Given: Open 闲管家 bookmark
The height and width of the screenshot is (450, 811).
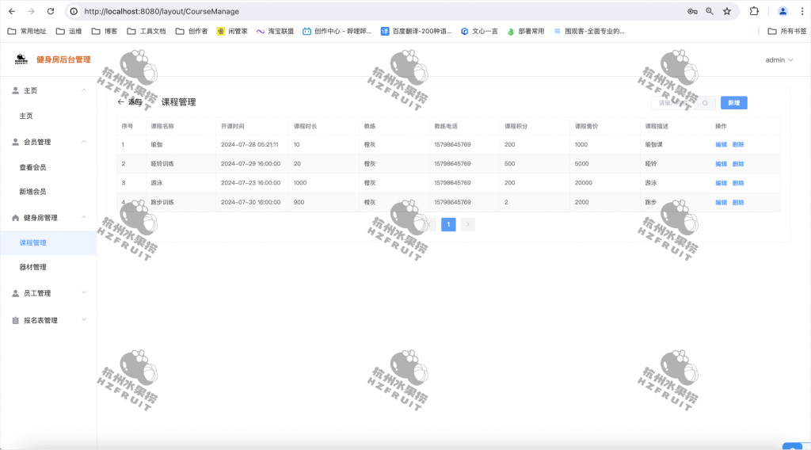Looking at the screenshot, I should (232, 31).
